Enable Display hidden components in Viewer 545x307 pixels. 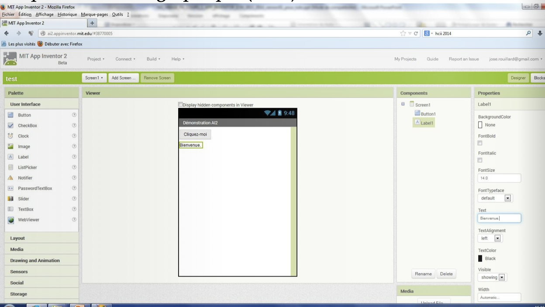pyautogui.click(x=180, y=105)
